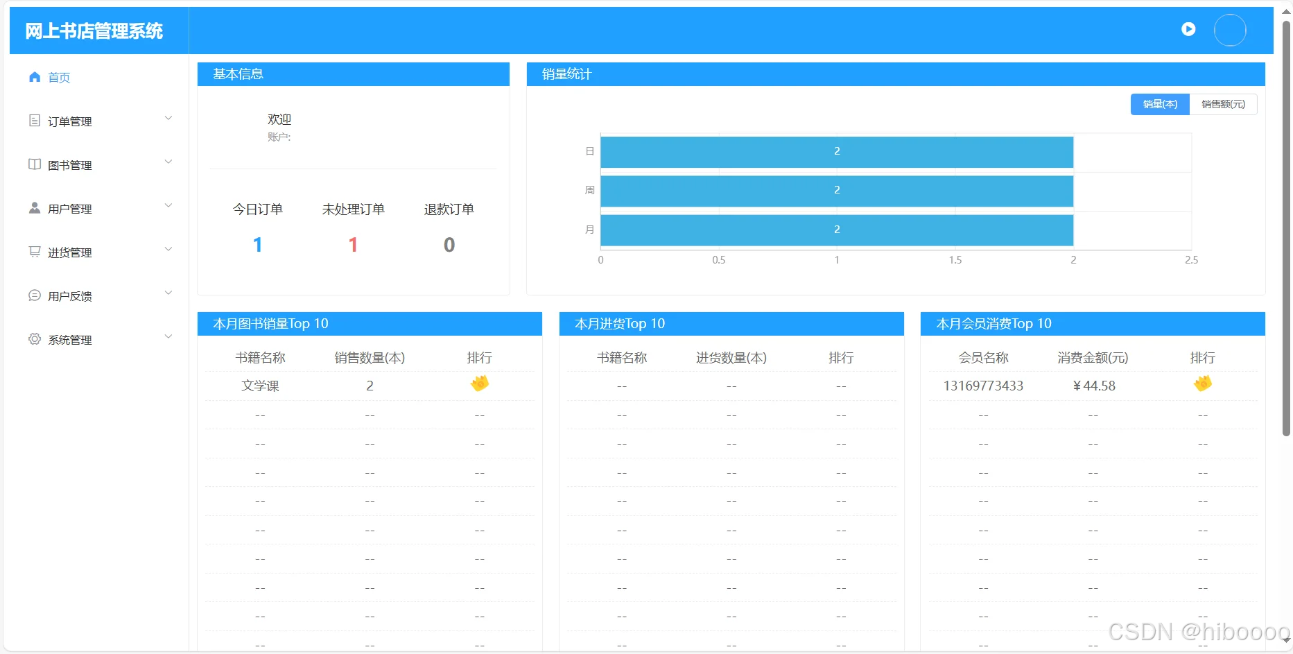The height and width of the screenshot is (654, 1293).
Task: Switch chart view to 销售额(元)
Action: 1222,104
